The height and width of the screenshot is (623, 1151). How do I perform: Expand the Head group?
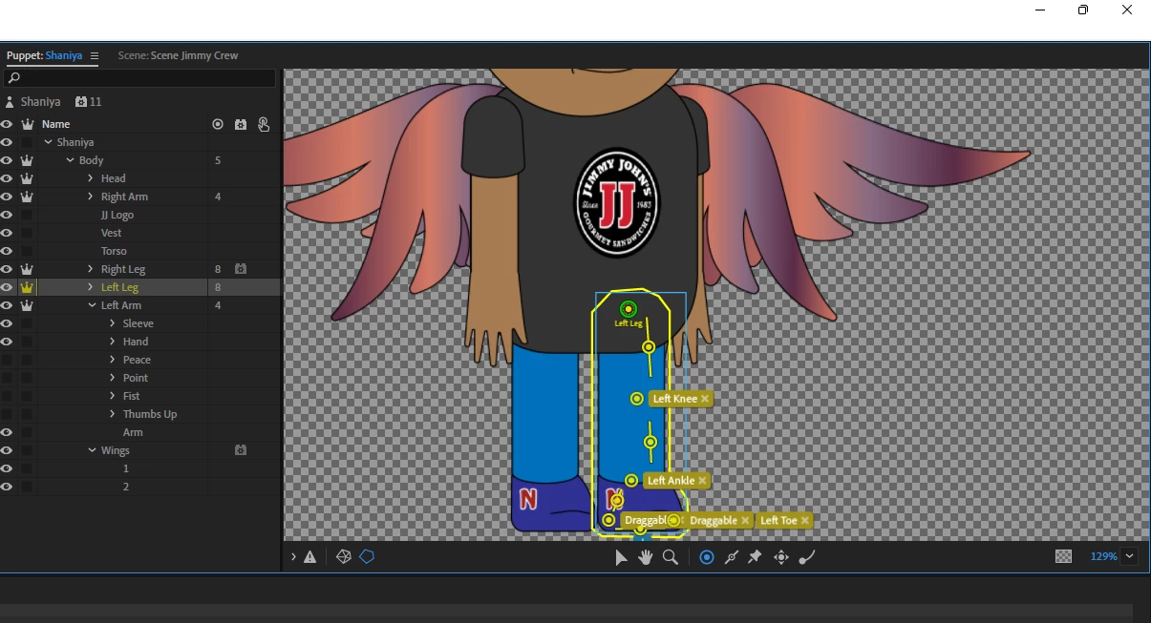[91, 178]
